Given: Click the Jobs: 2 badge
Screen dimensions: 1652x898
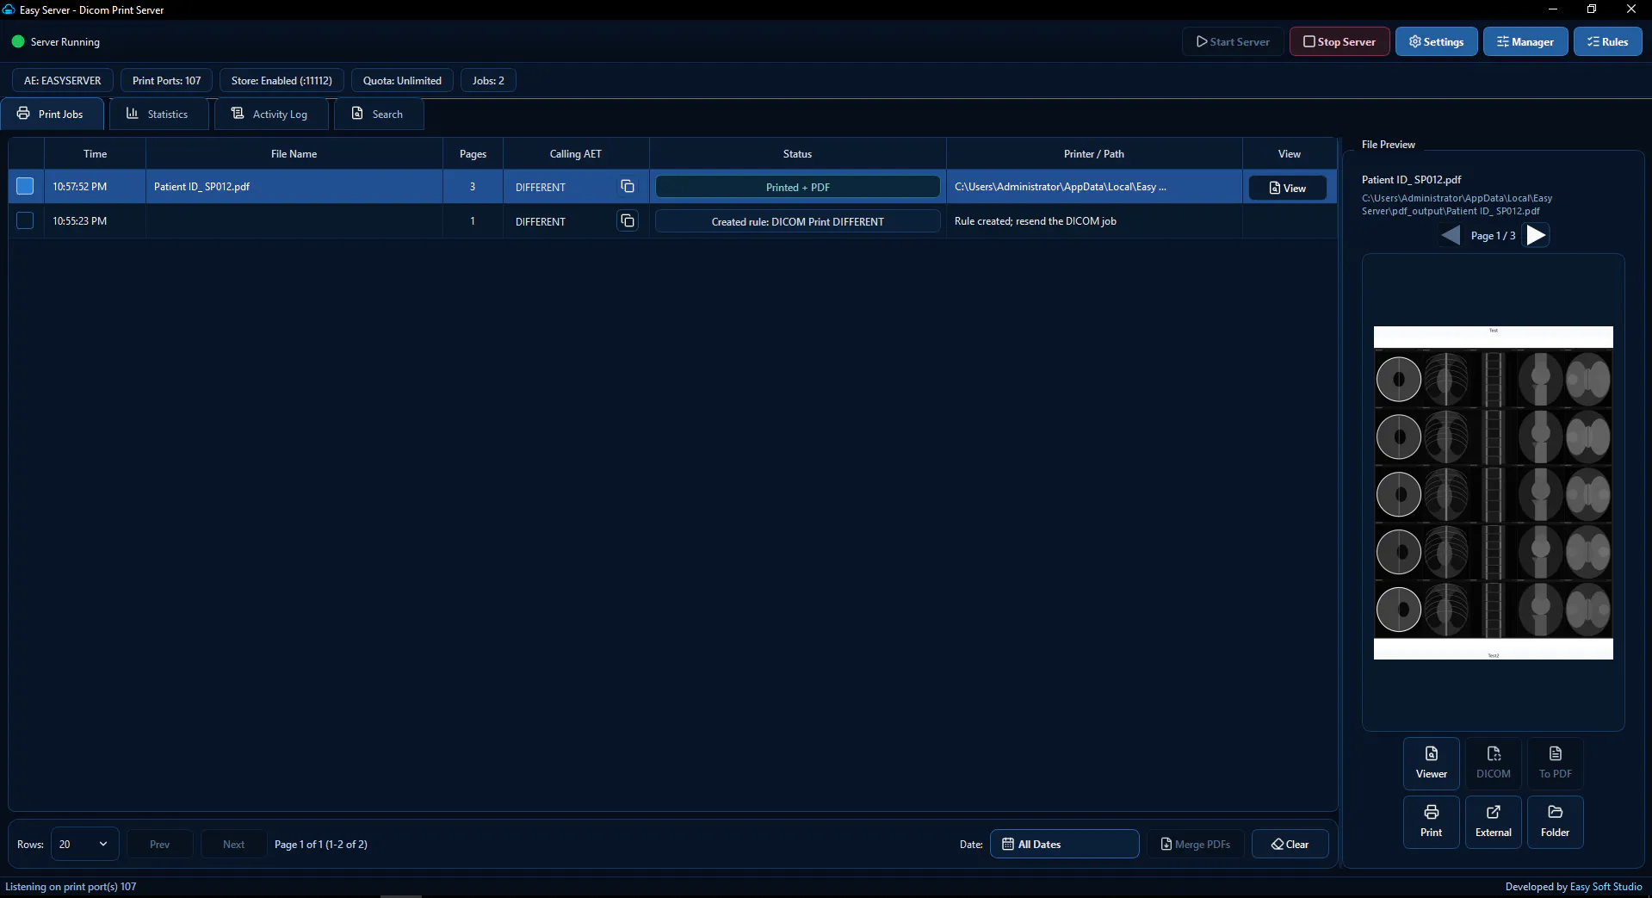Looking at the screenshot, I should (x=488, y=80).
